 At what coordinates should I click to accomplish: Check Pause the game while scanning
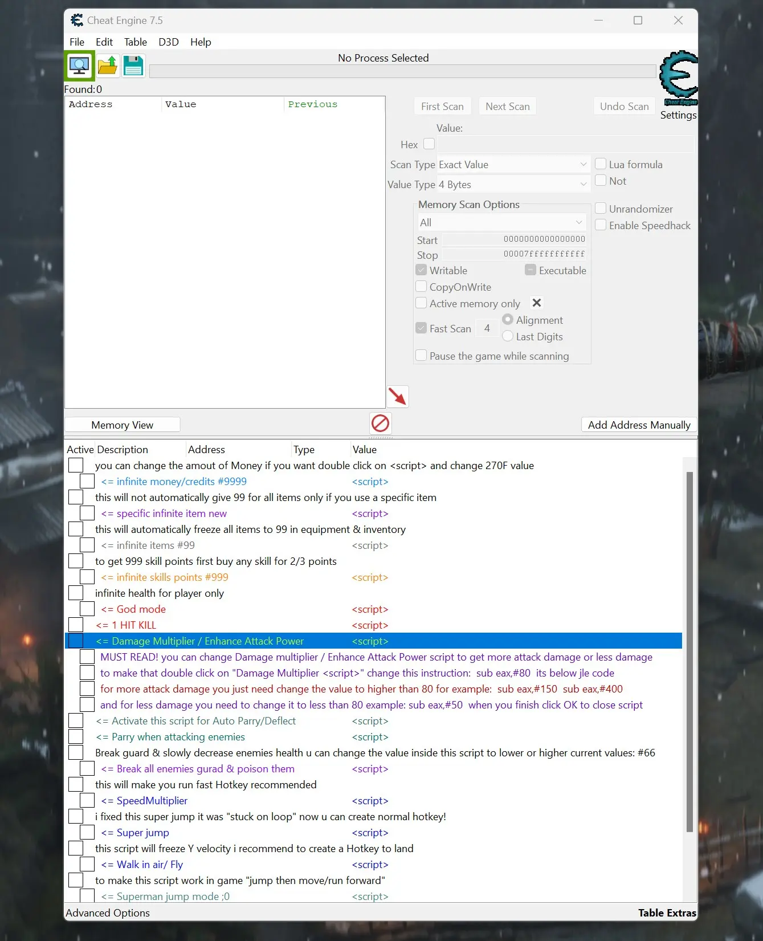tap(421, 356)
